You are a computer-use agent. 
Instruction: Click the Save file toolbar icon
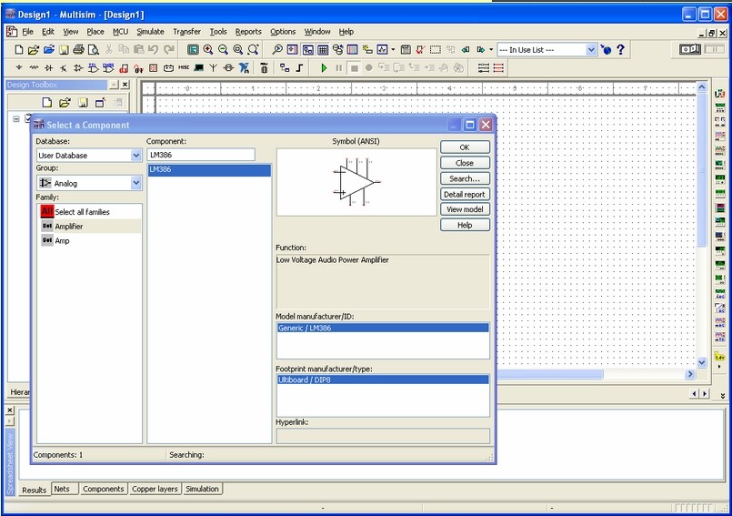point(64,49)
